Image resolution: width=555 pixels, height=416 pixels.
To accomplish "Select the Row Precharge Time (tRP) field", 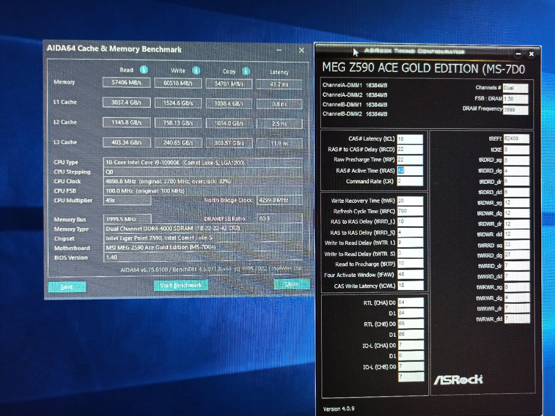I will coord(410,160).
